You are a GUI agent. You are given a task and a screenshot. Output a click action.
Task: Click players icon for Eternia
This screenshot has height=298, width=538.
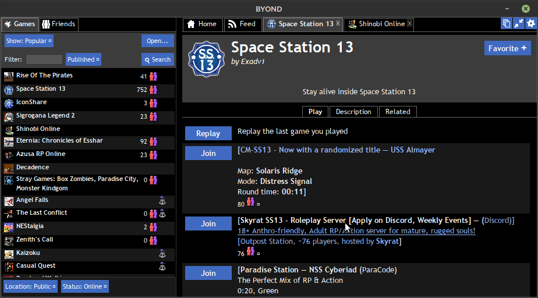[x=153, y=141]
